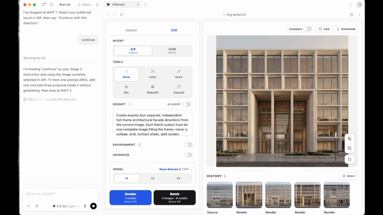Open the fourth history thumbnail

307,195
